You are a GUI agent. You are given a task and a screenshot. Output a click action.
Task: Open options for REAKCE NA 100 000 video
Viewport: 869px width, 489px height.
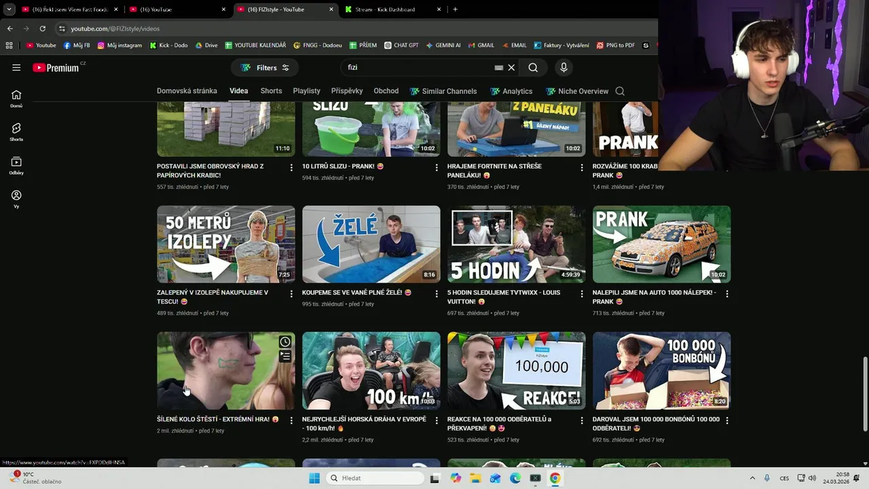(x=582, y=420)
